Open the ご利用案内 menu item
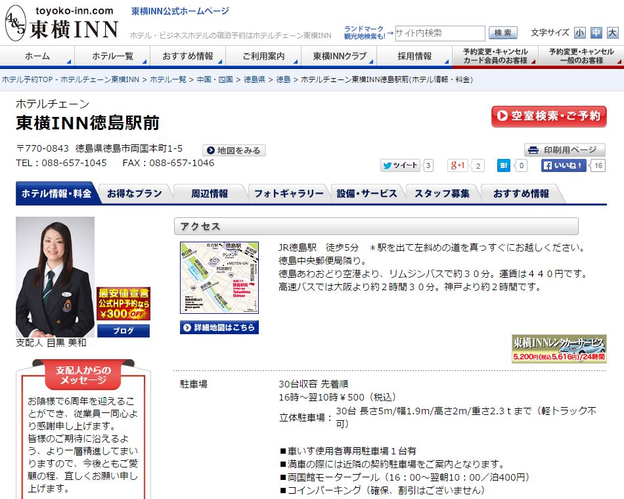Screen dimensions: 624x499 pyautogui.click(x=263, y=56)
